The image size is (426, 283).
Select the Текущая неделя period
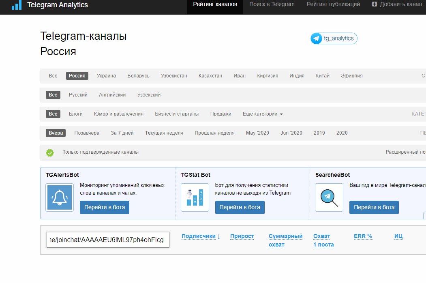pos(164,133)
